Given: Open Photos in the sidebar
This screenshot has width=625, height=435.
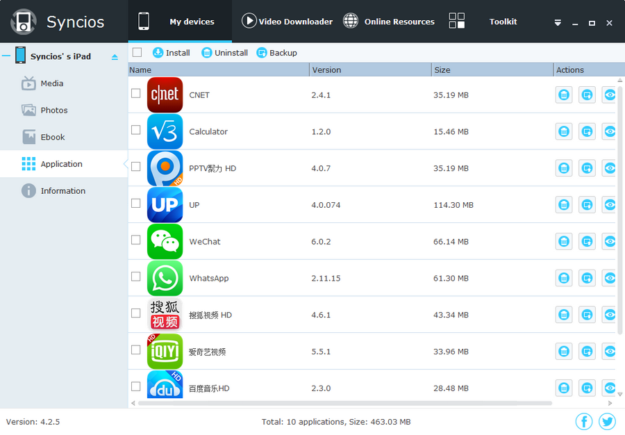Looking at the screenshot, I should point(64,110).
